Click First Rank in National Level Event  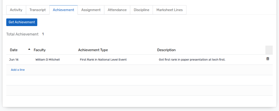tap(103, 60)
